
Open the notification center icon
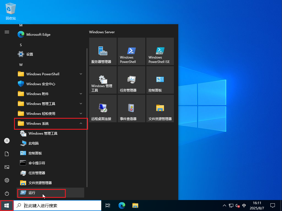coord(273,206)
